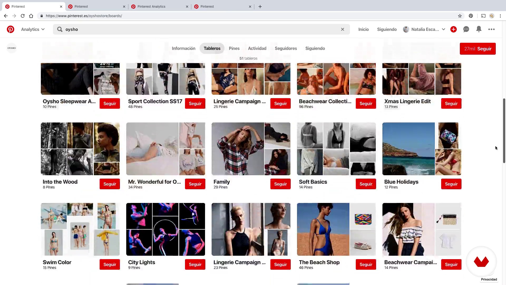Go to Inicio
This screenshot has height=285, width=506.
(363, 29)
